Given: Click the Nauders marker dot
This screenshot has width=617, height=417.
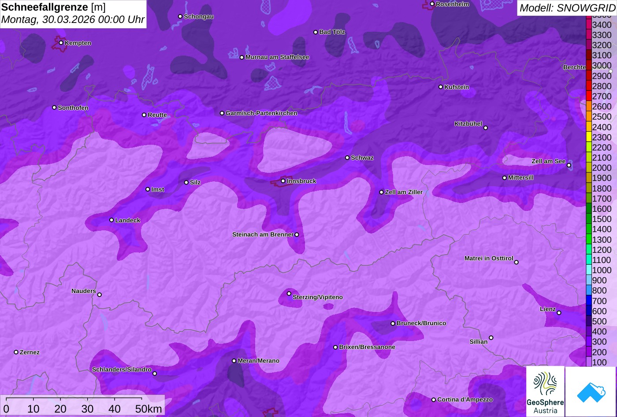Looking at the screenshot, I should [x=99, y=295].
